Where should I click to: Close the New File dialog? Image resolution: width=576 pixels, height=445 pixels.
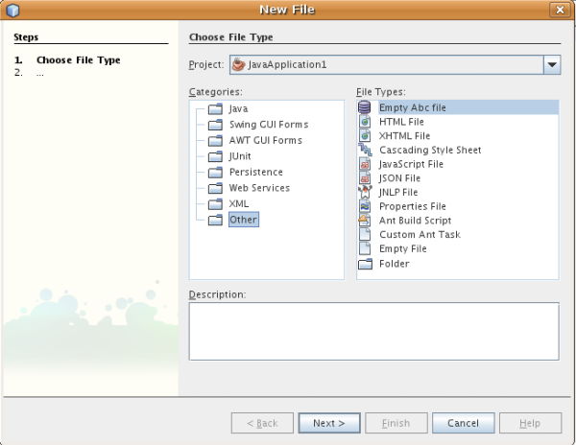point(560,10)
